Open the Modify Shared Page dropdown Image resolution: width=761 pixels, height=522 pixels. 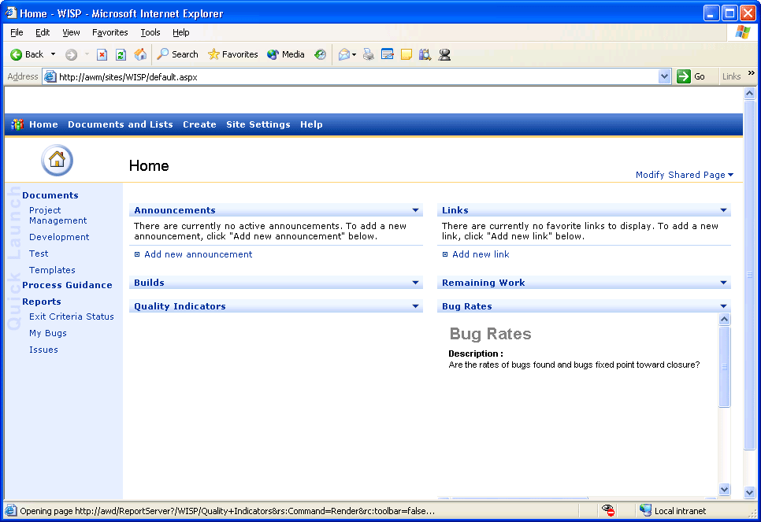[x=684, y=175]
